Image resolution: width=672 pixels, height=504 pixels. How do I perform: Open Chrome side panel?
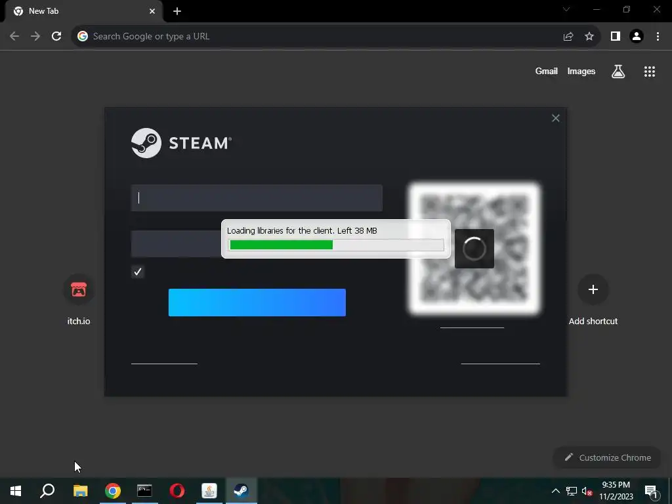[616, 37]
